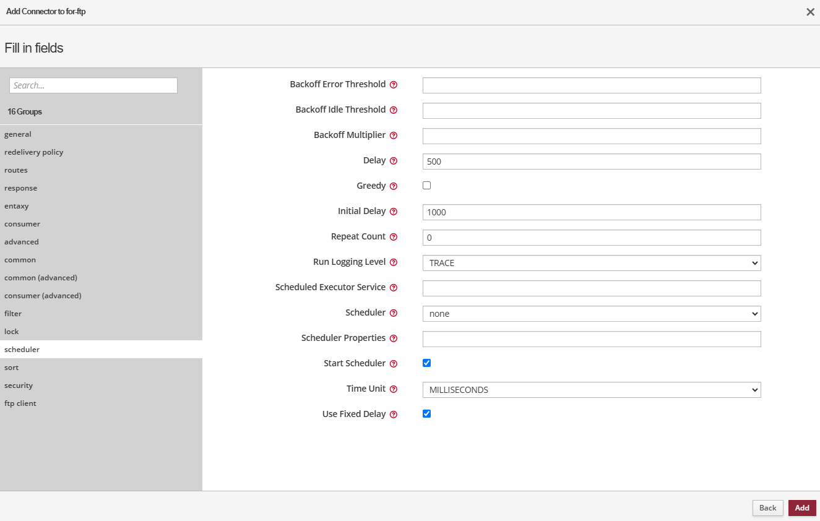Click the Add button
Image resolution: width=820 pixels, height=521 pixels.
click(801, 508)
